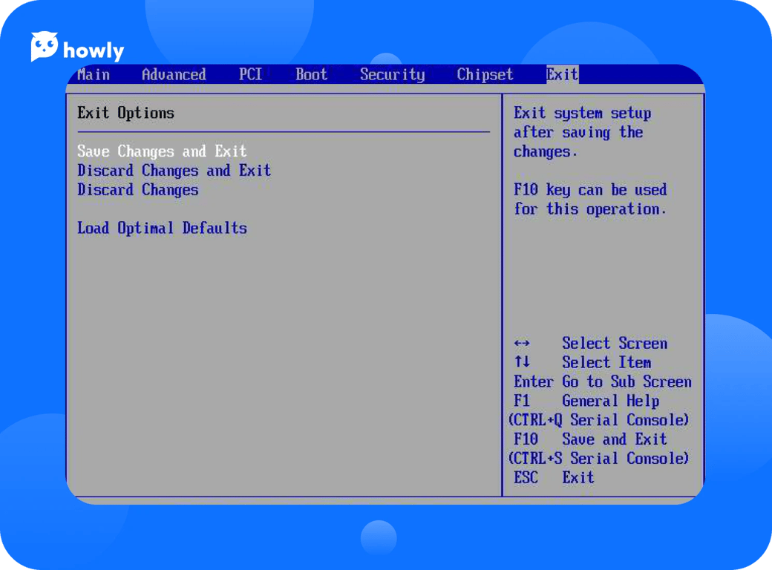Switch to the Advanced tab
Viewport: 772px width, 570px height.
(174, 75)
